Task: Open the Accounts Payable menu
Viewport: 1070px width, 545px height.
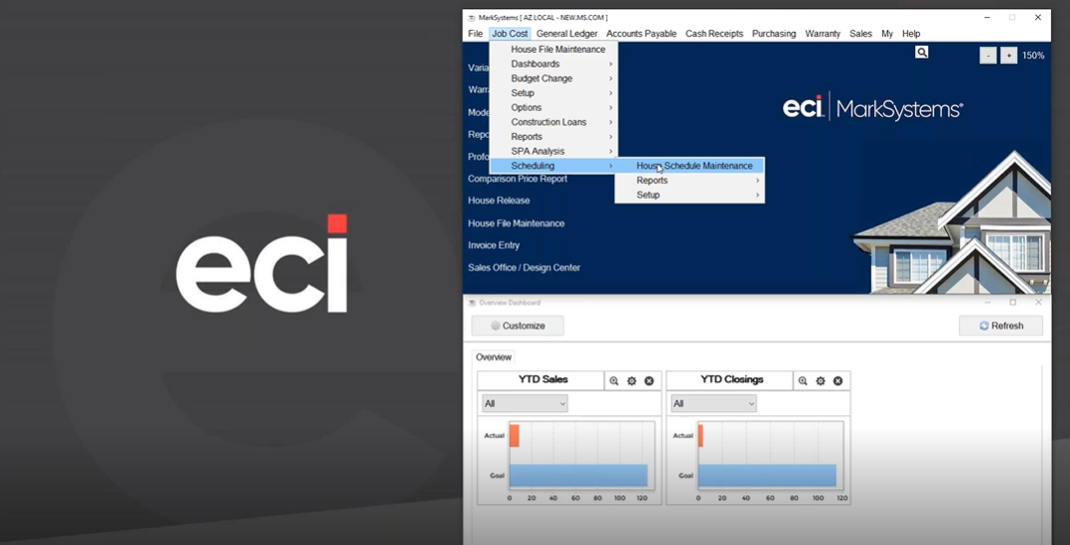Action: tap(642, 34)
